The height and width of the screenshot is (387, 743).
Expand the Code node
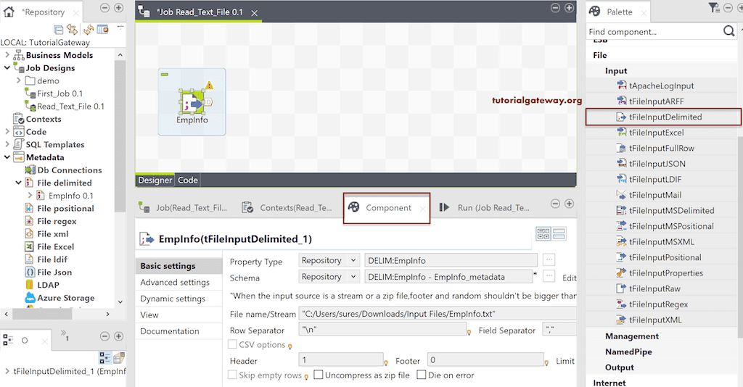pos(7,131)
